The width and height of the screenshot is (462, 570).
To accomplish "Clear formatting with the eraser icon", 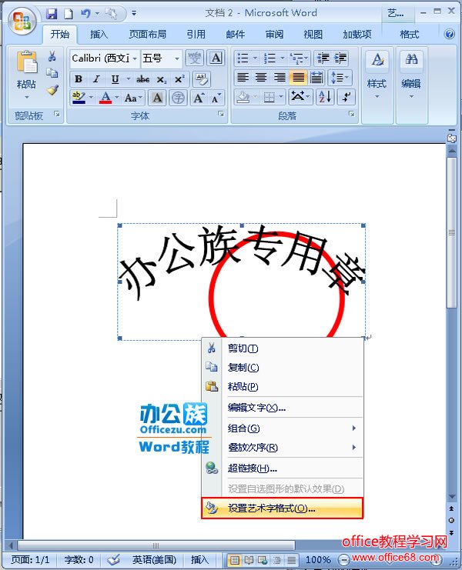I will [x=201, y=79].
